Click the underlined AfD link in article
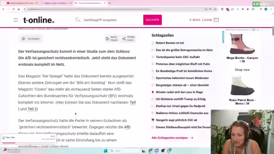274x154 pixels. coord(127,127)
